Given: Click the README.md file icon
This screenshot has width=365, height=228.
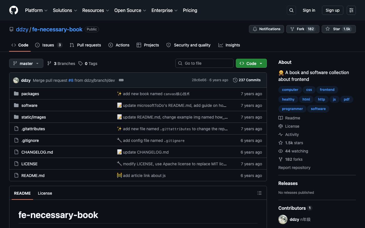Looking at the screenshot, I should point(16,176).
